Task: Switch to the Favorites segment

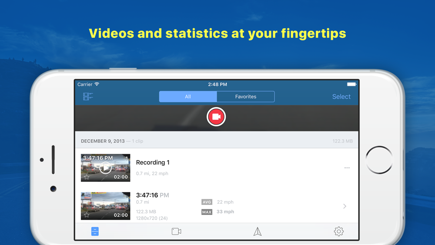Action: click(245, 97)
